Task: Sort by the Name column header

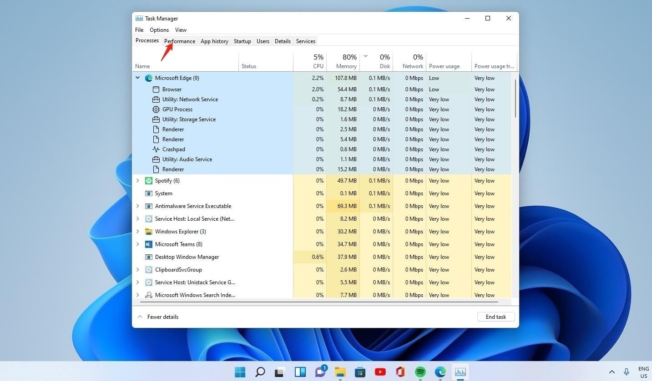Action: point(185,61)
